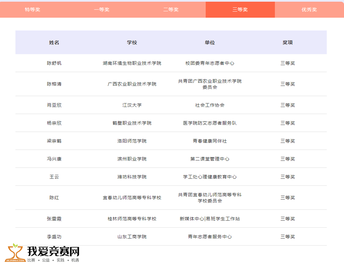Screen dimensions: 344x266
Task: Click unit 校团委青年志愿者中心
Action: tap(210, 63)
